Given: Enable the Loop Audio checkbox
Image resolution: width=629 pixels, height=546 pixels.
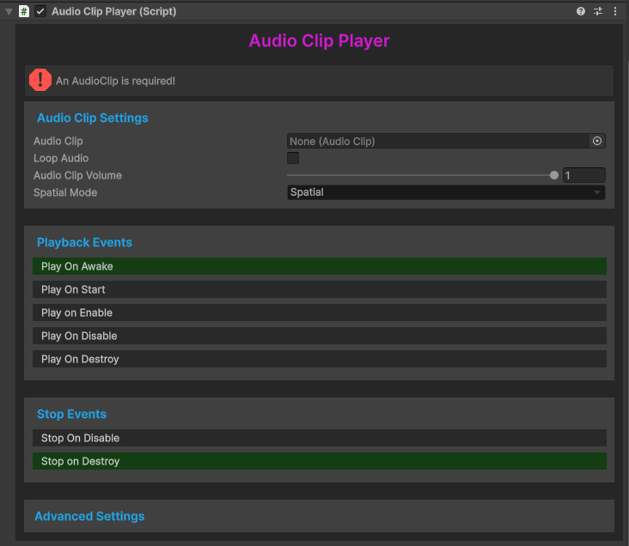Looking at the screenshot, I should [293, 158].
